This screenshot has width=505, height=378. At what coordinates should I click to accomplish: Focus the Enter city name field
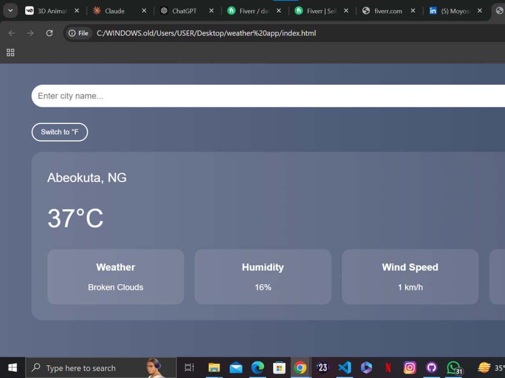pos(268,96)
